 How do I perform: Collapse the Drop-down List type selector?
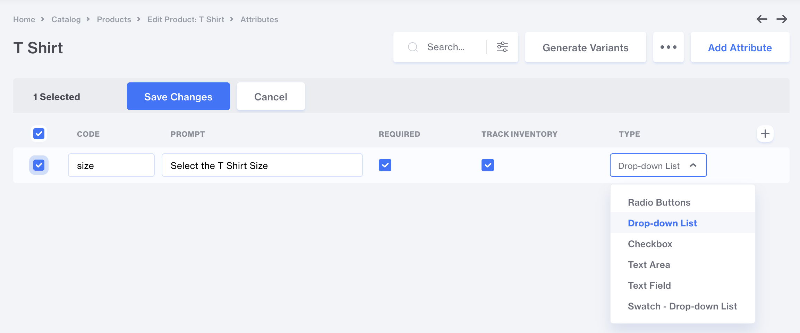tap(658, 165)
